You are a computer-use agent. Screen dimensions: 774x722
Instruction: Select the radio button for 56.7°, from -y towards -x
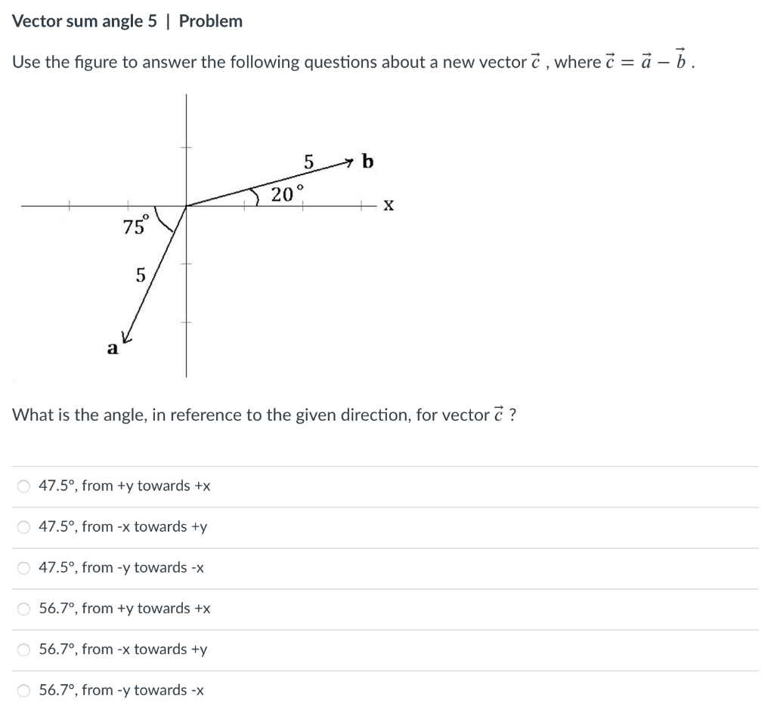pyautogui.click(x=23, y=690)
